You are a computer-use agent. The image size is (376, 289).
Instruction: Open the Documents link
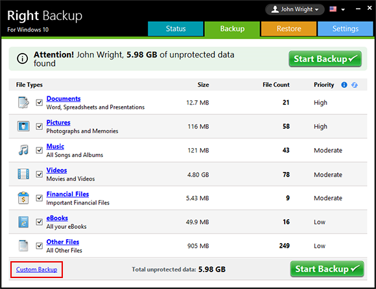[x=64, y=98]
